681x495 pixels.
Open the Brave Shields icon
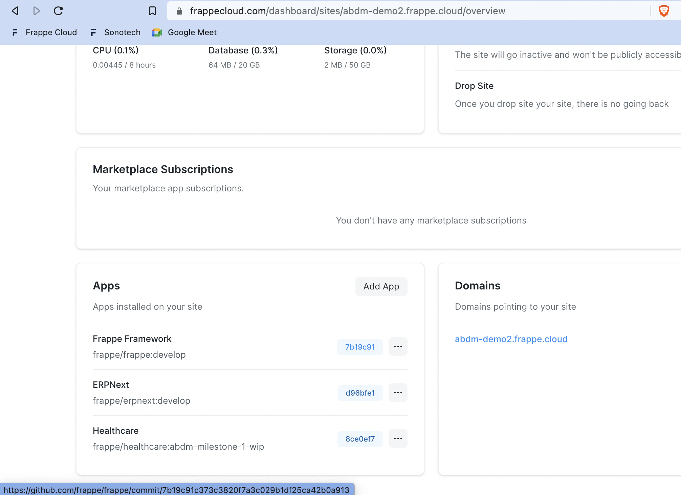(x=664, y=11)
